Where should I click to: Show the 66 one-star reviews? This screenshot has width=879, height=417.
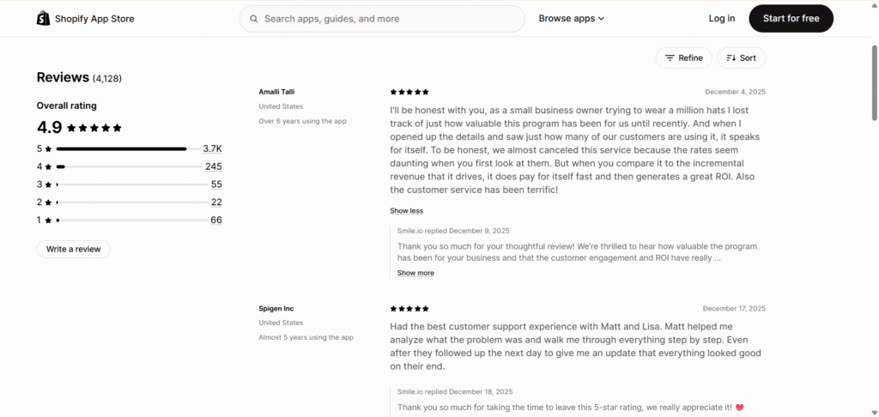(x=216, y=220)
